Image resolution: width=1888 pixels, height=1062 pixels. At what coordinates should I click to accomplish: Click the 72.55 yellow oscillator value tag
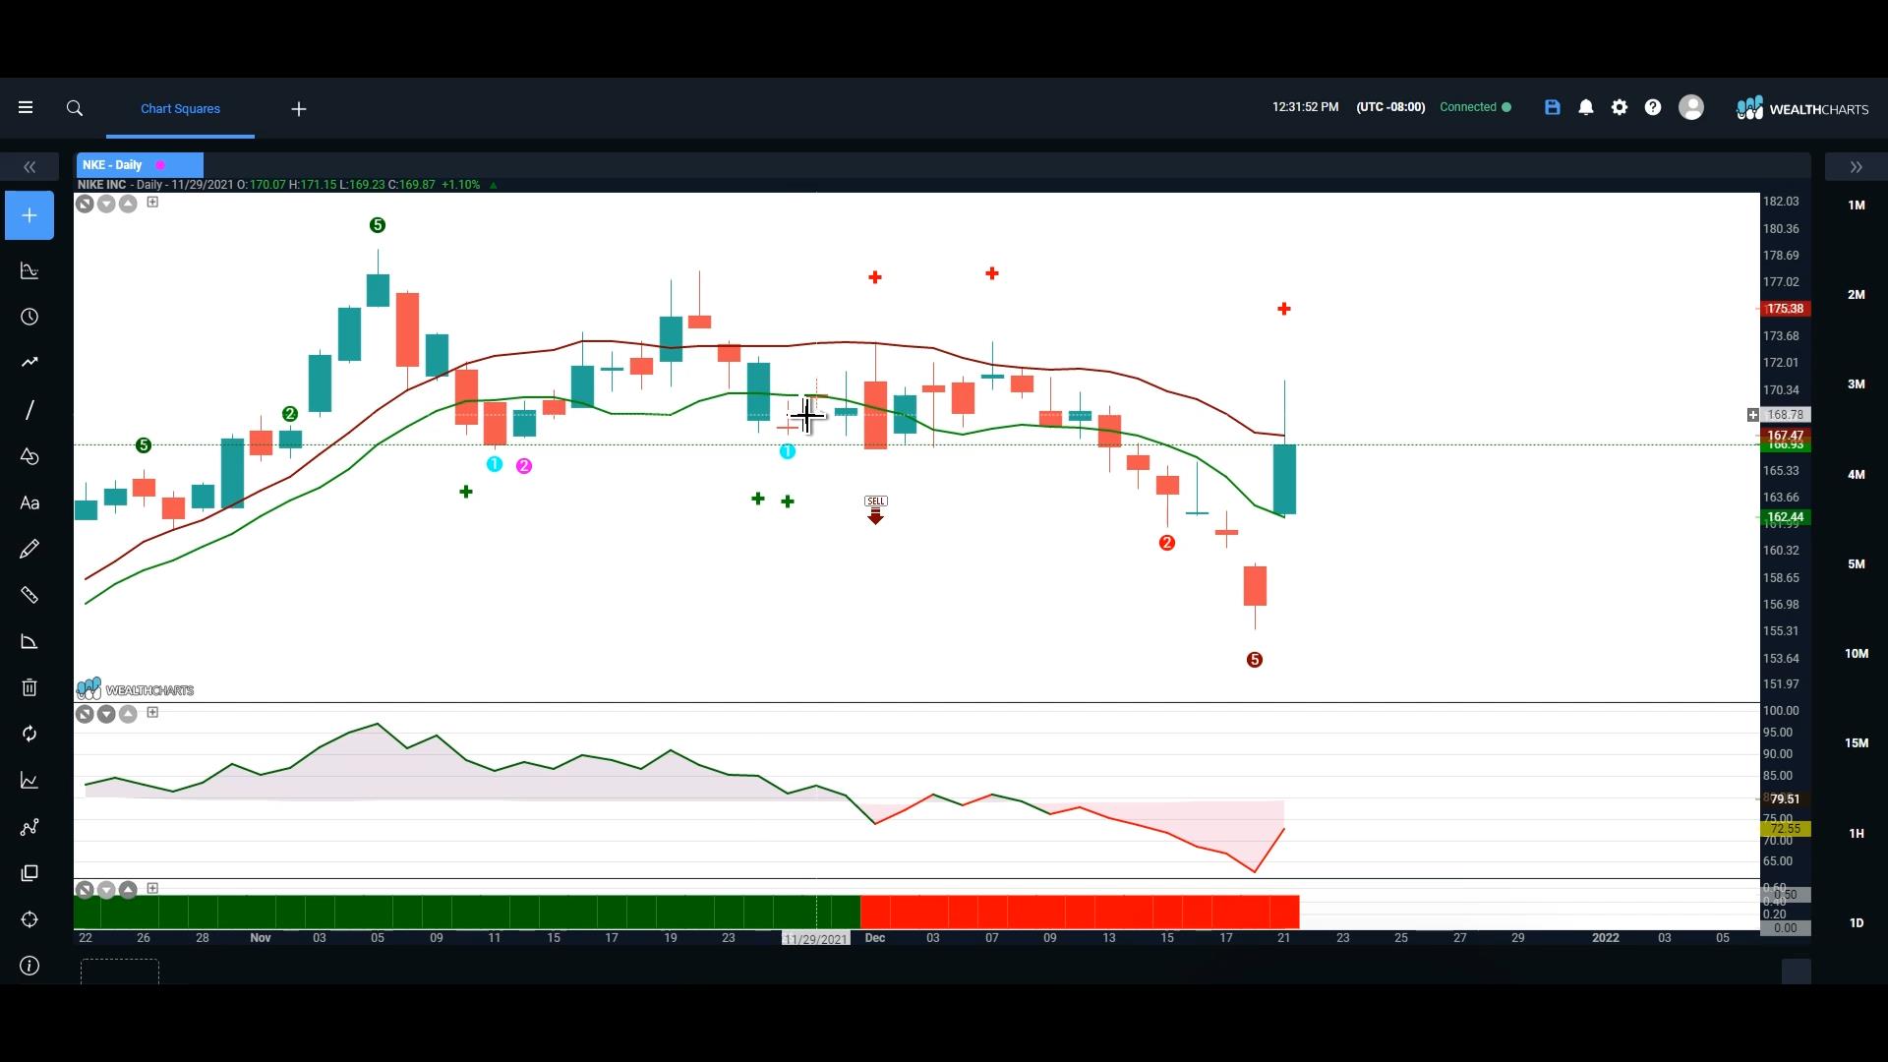(1785, 830)
